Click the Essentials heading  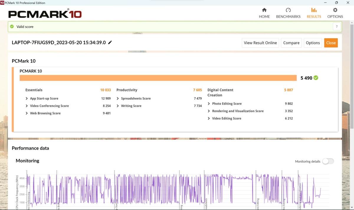click(x=34, y=90)
